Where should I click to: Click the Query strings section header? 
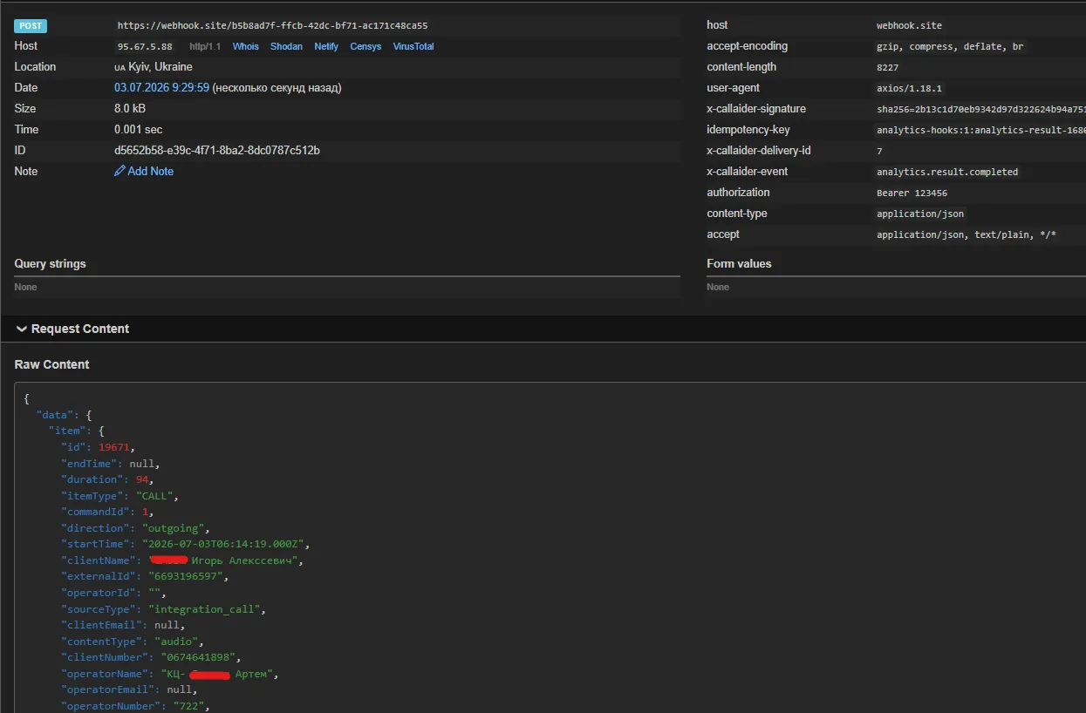(50, 263)
